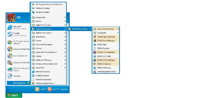Expand the Games folder arrow

pos(65,41)
